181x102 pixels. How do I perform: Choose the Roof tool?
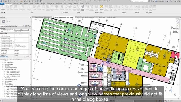click(x=35, y=8)
